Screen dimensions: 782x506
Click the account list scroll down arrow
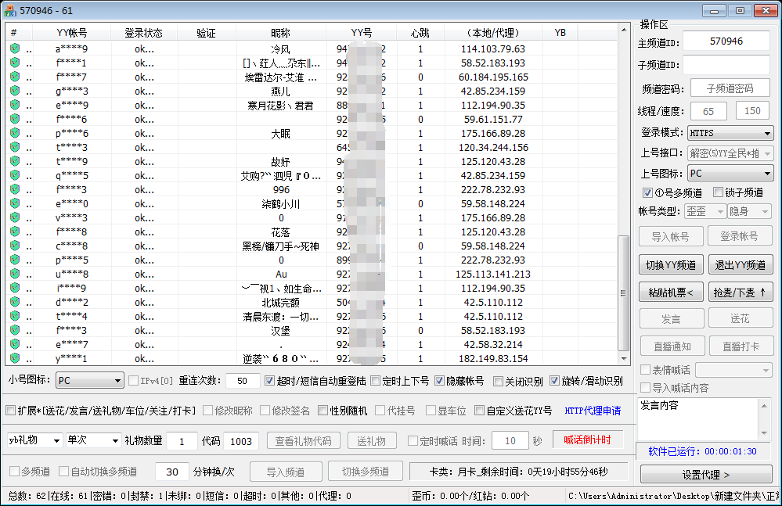point(623,359)
